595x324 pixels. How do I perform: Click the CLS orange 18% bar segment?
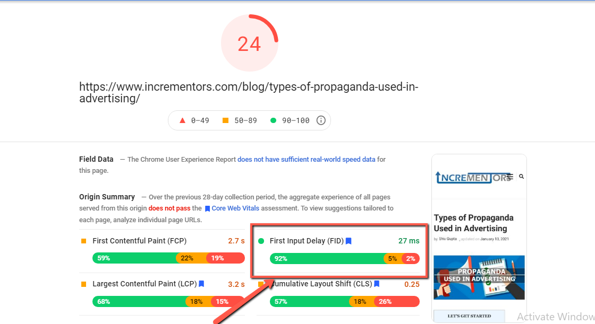coord(362,302)
